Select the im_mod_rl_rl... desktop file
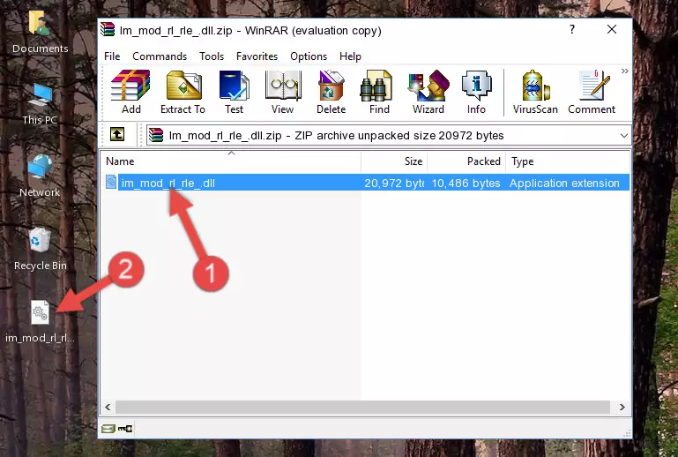 (40, 321)
